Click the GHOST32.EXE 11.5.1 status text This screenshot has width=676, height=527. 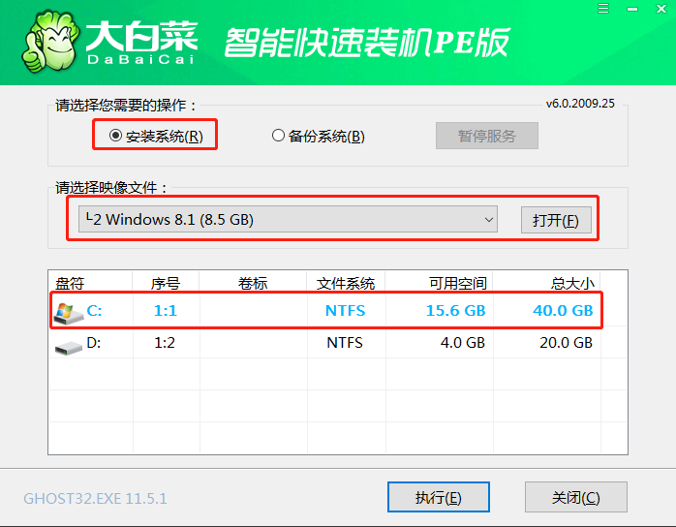click(95, 499)
